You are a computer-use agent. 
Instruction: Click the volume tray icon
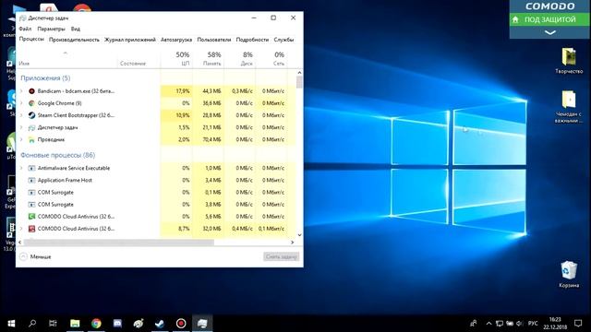click(x=519, y=324)
